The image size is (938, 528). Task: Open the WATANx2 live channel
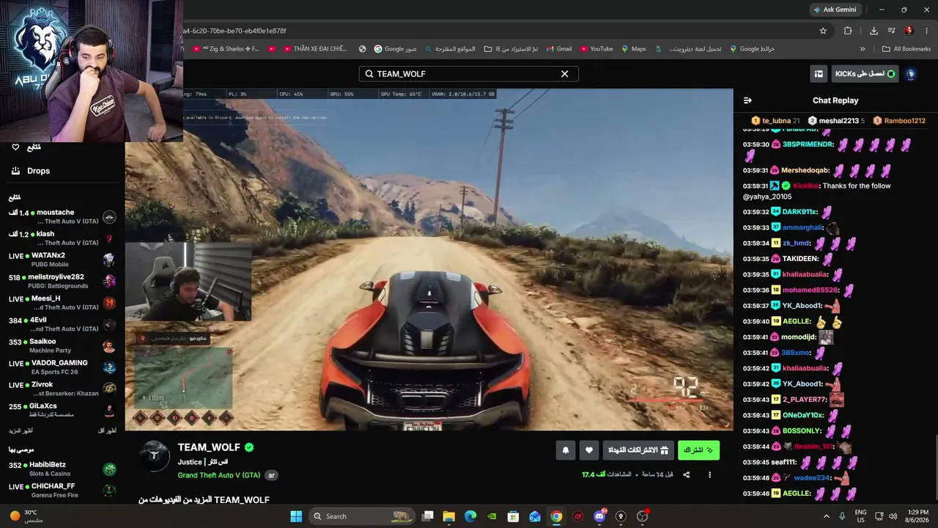pyautogui.click(x=62, y=260)
